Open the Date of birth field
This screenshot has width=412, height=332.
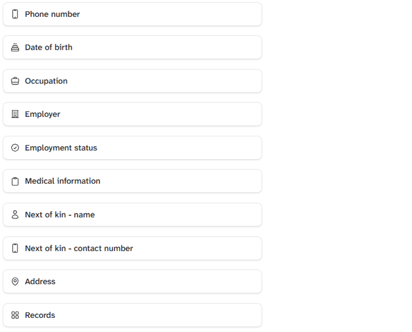(x=132, y=47)
